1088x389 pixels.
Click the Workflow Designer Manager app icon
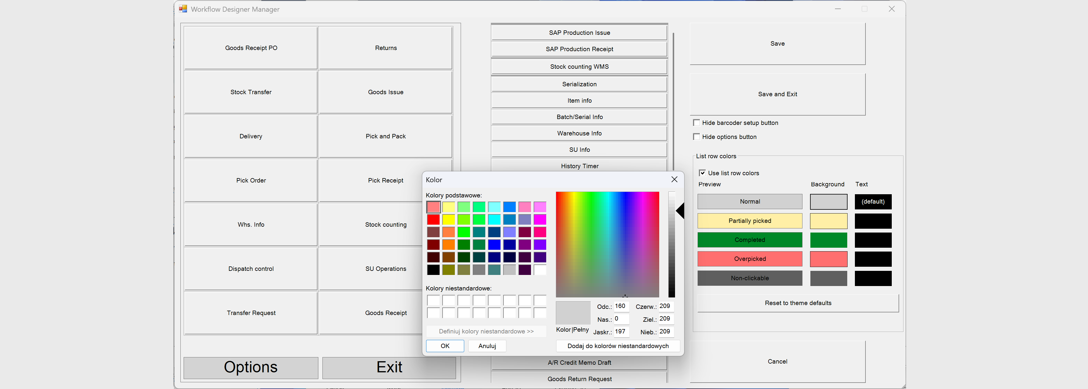pos(183,9)
